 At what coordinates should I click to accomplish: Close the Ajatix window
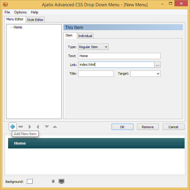181,4
